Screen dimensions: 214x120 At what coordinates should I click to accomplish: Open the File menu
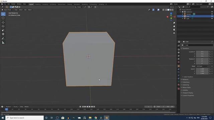tap(5, 4)
